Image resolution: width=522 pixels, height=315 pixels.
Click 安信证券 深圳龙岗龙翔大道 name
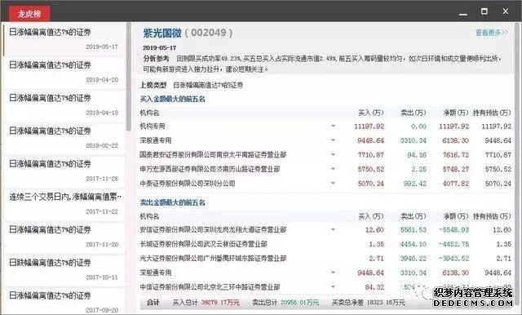pos(213,230)
